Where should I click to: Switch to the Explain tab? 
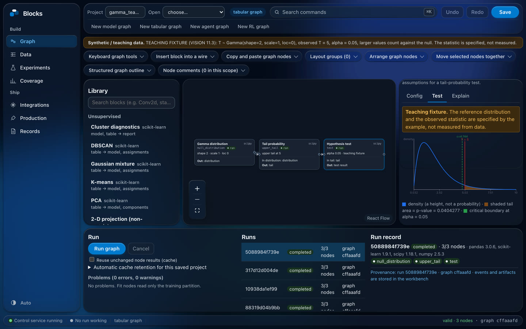click(460, 96)
